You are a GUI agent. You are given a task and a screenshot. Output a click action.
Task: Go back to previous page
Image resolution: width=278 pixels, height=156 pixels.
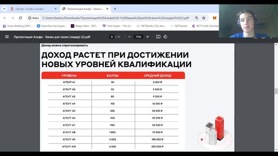[x=5, y=18]
